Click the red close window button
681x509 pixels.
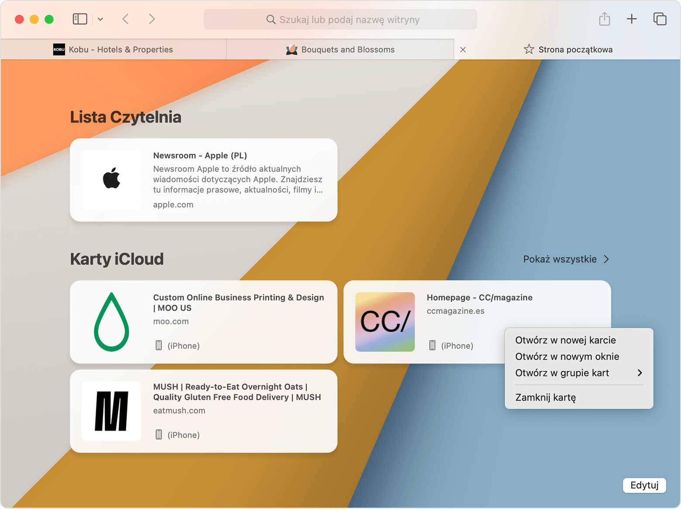[19, 19]
